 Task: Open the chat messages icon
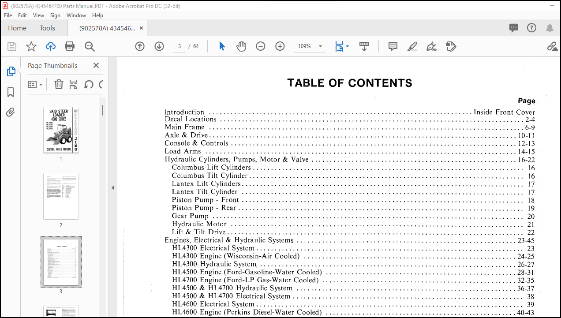click(x=514, y=28)
